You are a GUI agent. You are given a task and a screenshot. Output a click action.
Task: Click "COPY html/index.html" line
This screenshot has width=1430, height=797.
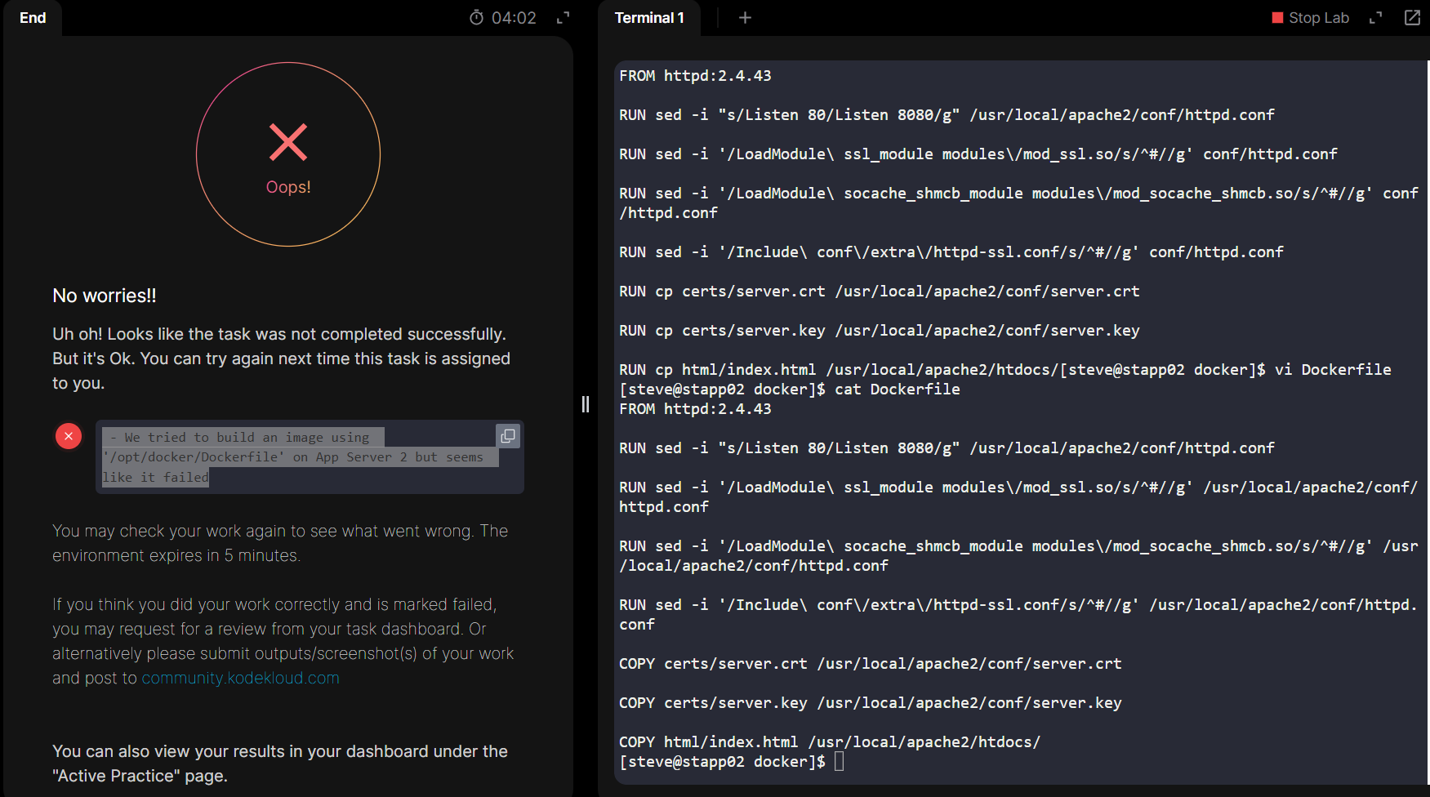830,742
